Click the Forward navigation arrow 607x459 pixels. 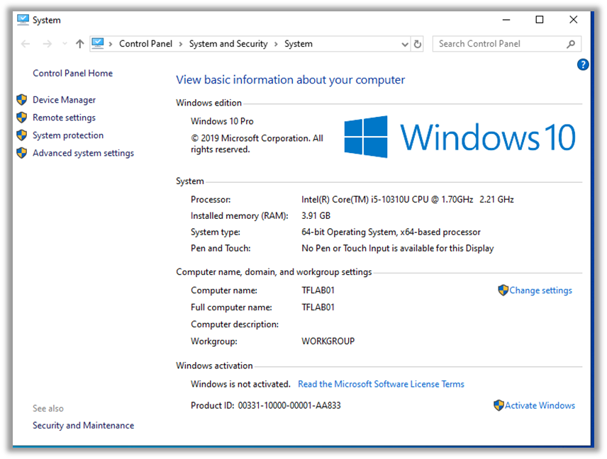pyautogui.click(x=48, y=44)
